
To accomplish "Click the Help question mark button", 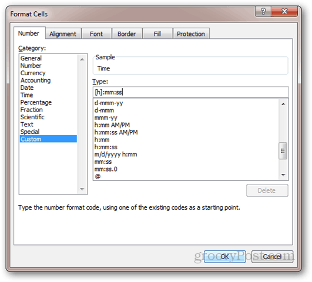I will pyautogui.click(x=263, y=11).
